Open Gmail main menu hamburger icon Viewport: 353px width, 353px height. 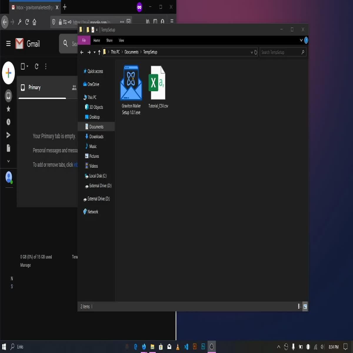click(x=8, y=44)
